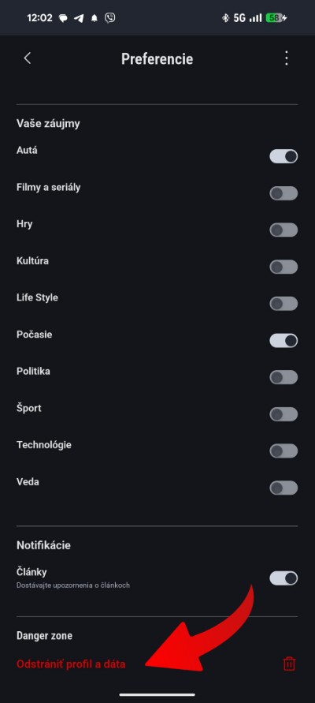Enable the Kultúra toggle
The image size is (315, 703).
pos(283,267)
